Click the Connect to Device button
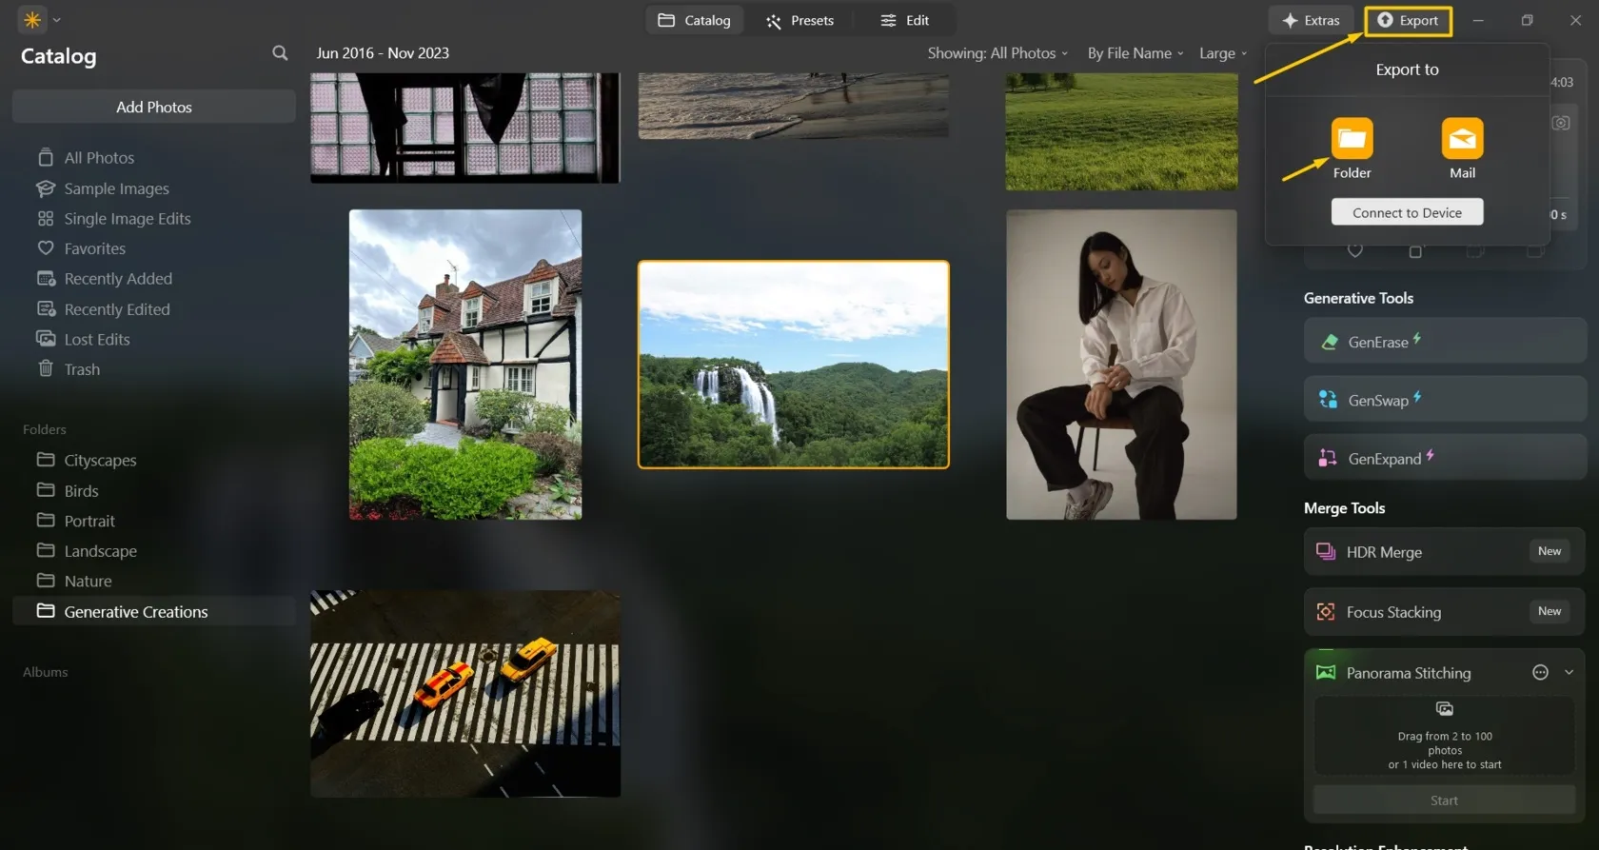This screenshot has width=1599, height=850. click(1407, 212)
